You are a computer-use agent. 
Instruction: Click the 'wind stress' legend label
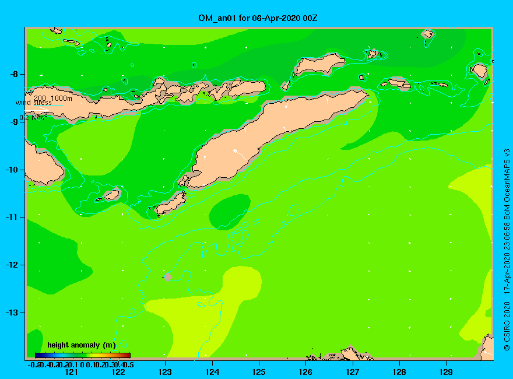pos(34,103)
